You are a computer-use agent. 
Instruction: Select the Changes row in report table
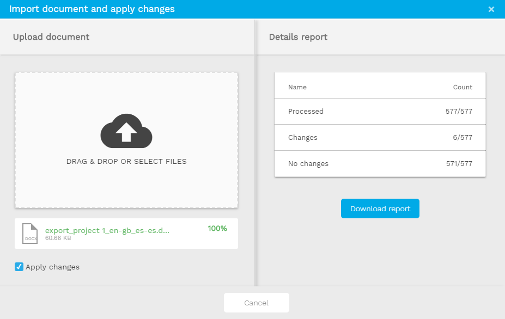380,138
